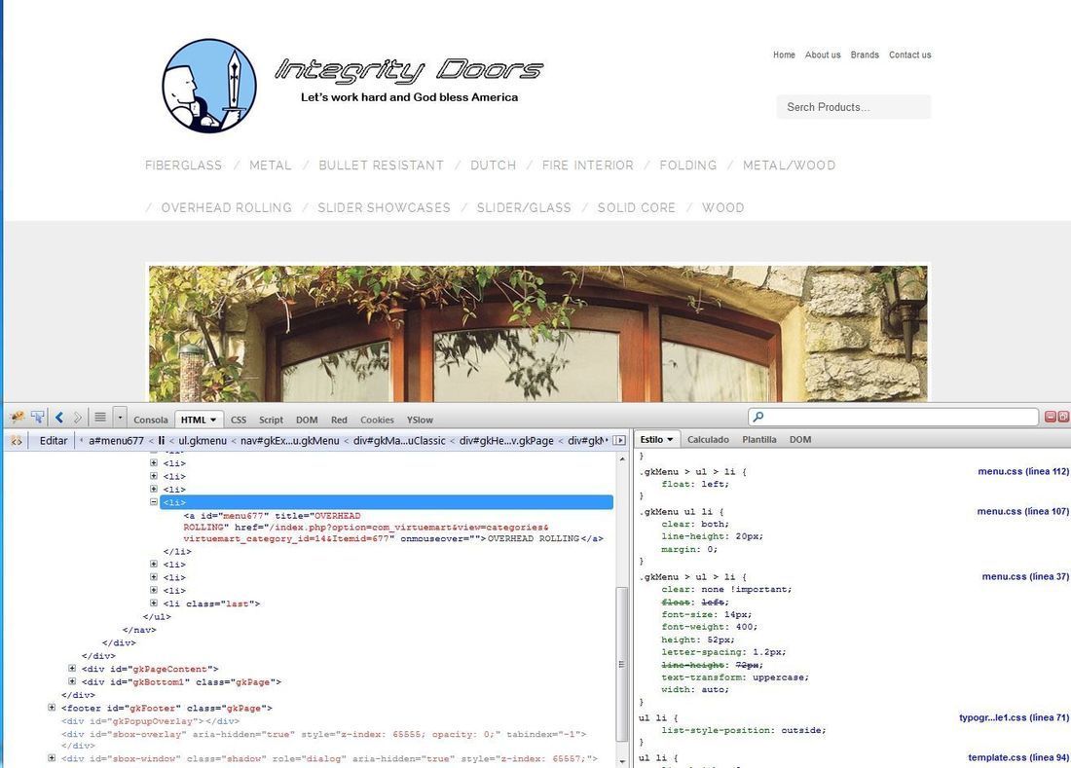Switch to the CSS tab
Screen dimensions: 1071x768
(x=239, y=420)
